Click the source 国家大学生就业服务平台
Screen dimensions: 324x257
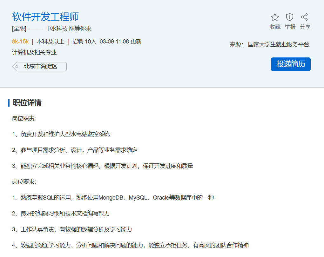point(278,44)
